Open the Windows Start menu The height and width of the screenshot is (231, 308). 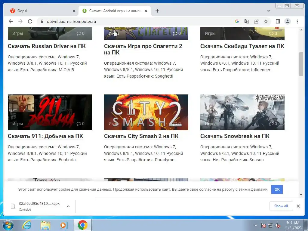[x=8, y=225]
